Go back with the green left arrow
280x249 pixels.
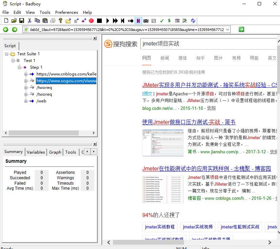(5, 30)
